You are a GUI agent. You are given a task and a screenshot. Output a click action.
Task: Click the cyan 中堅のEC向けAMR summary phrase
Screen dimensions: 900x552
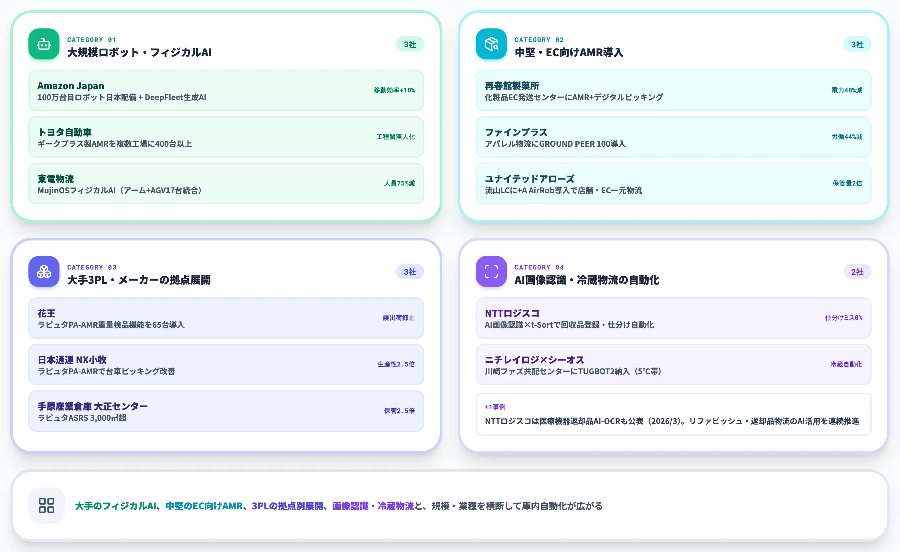point(204,506)
